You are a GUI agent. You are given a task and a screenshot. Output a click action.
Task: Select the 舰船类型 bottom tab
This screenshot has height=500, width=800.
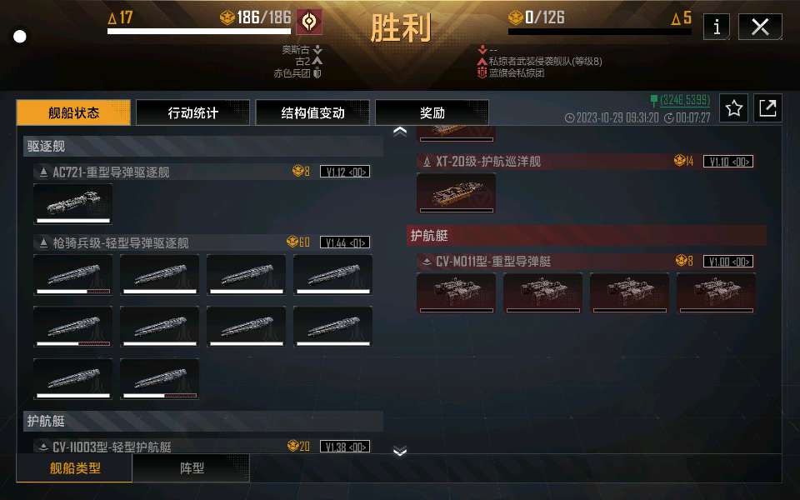pyautogui.click(x=74, y=467)
